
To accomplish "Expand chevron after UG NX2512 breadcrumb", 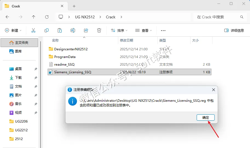I will point(100,17).
